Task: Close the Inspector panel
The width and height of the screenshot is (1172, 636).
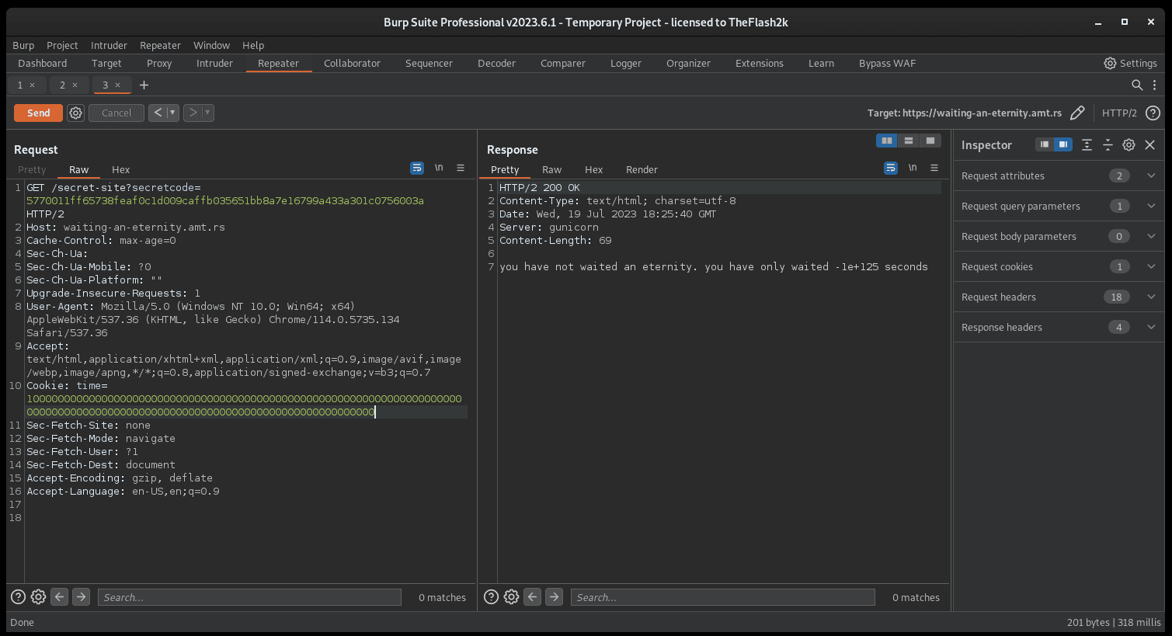Action: click(x=1150, y=144)
